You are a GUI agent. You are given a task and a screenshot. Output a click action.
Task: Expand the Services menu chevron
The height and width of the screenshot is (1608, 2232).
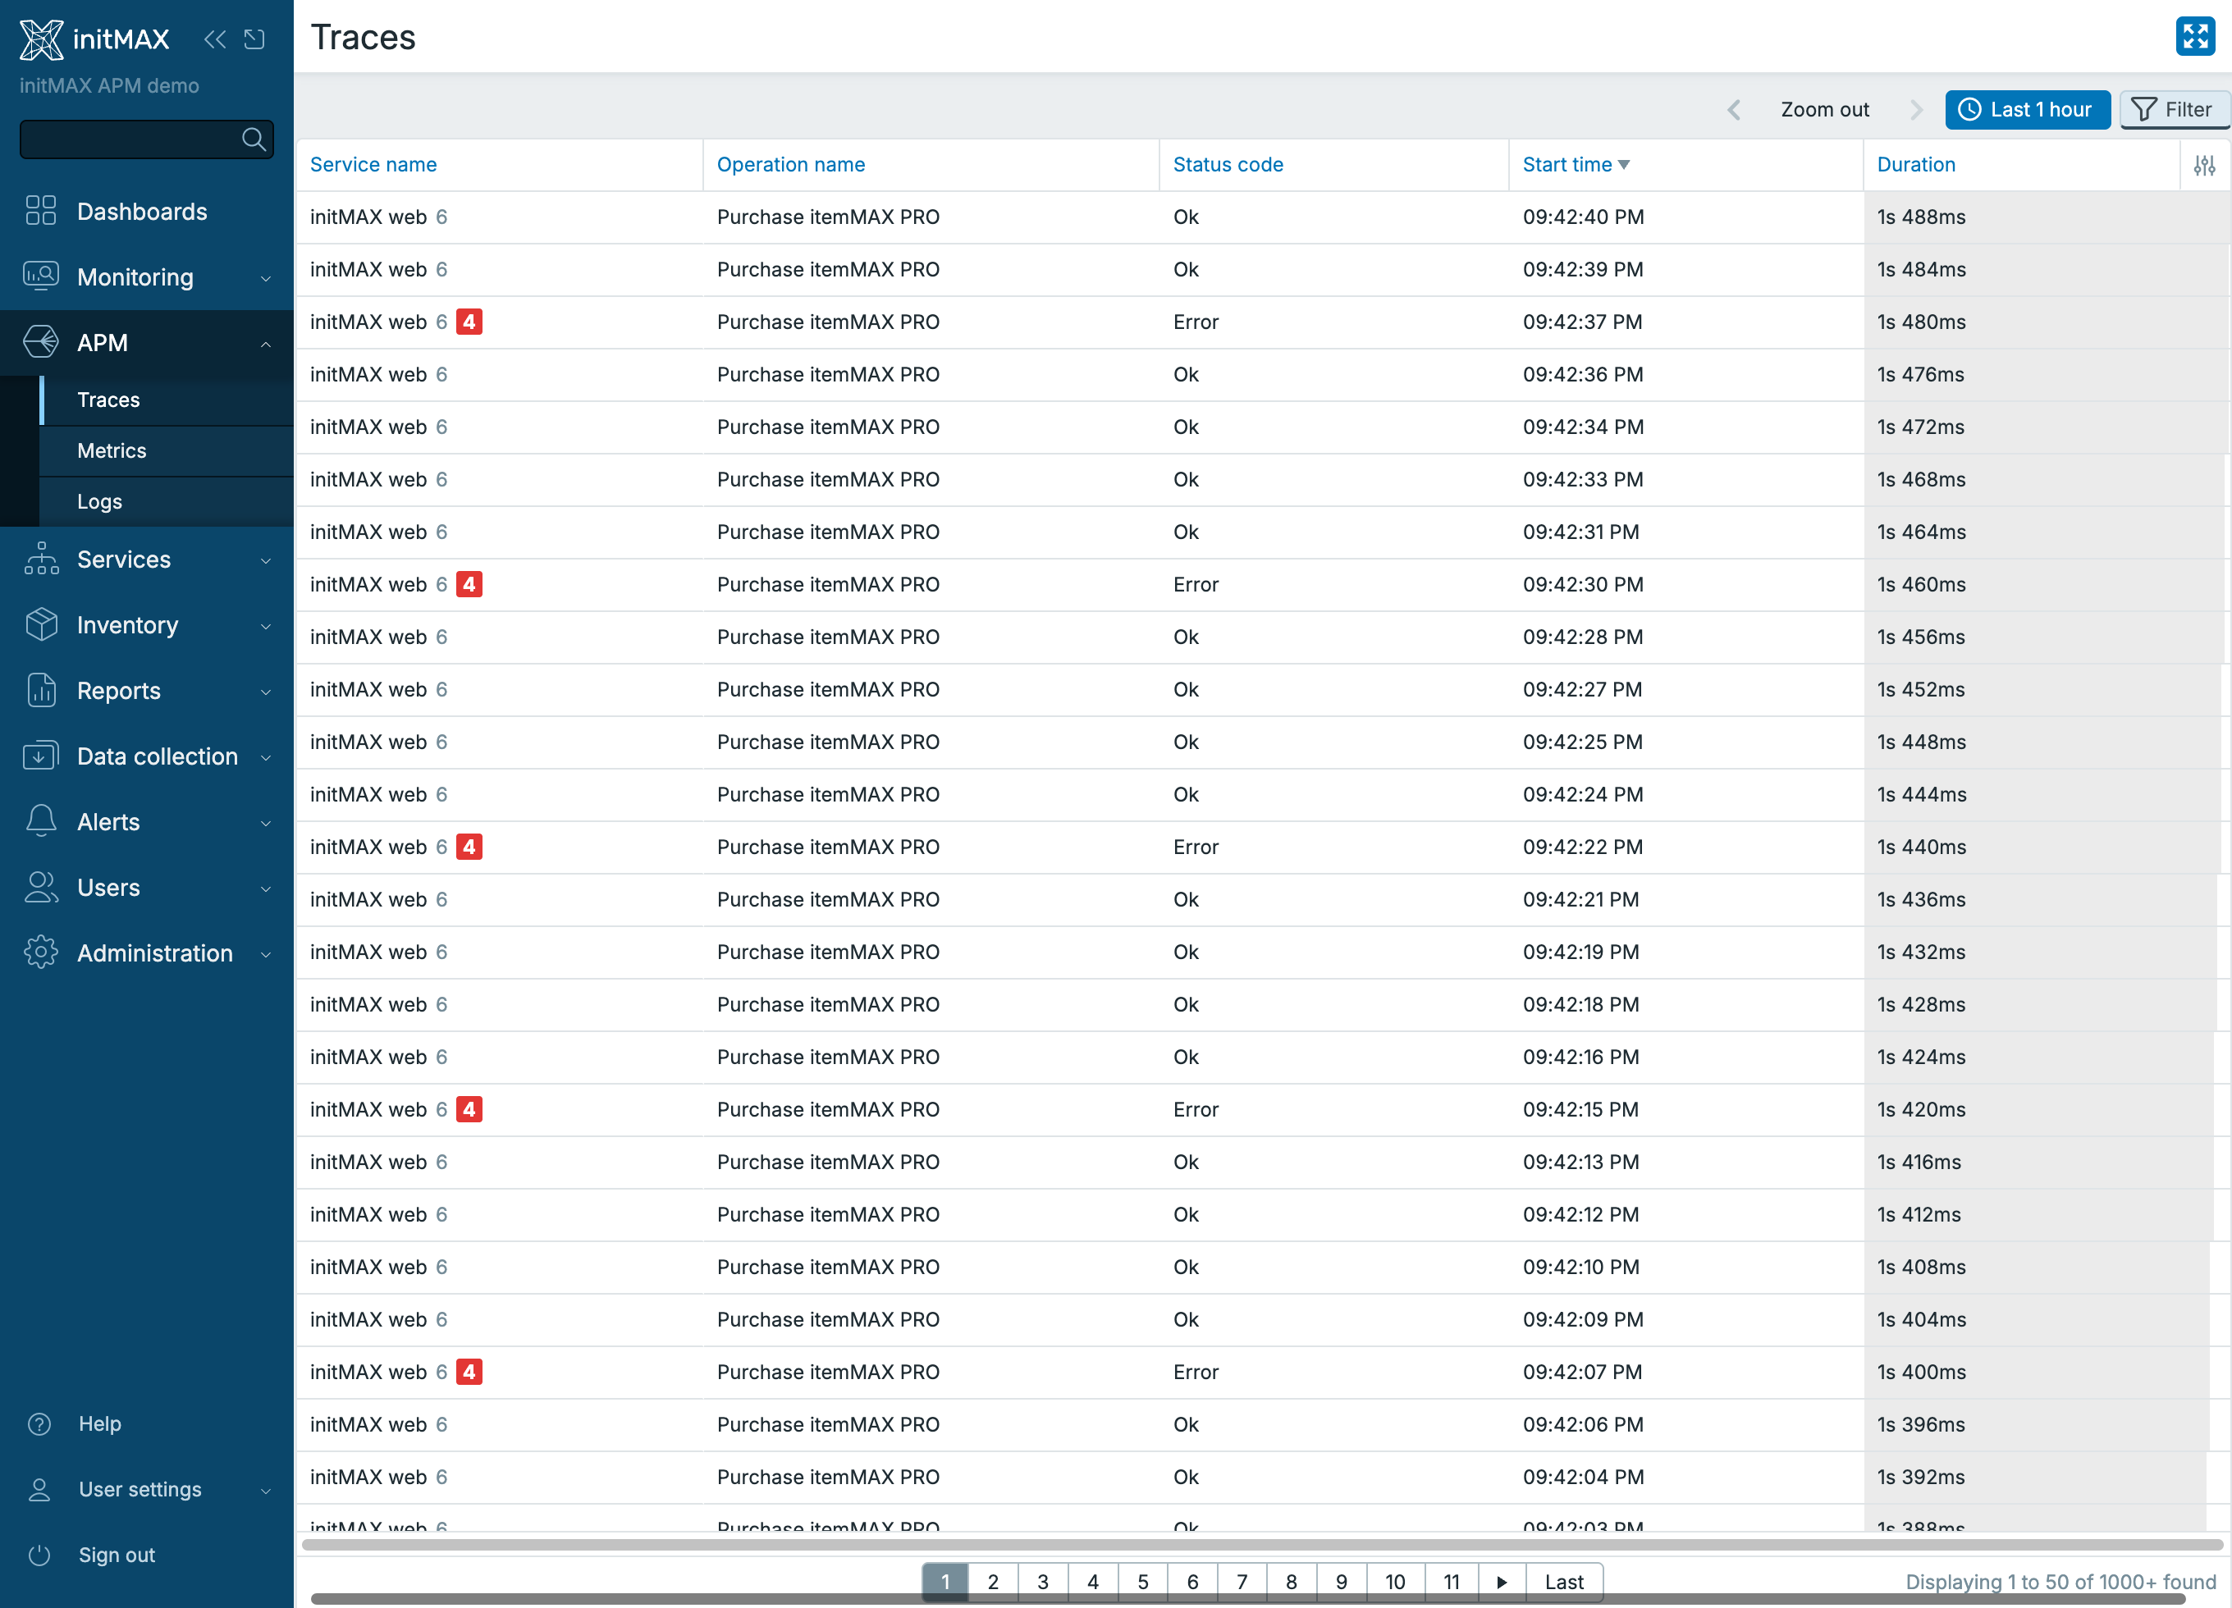pyautogui.click(x=266, y=561)
